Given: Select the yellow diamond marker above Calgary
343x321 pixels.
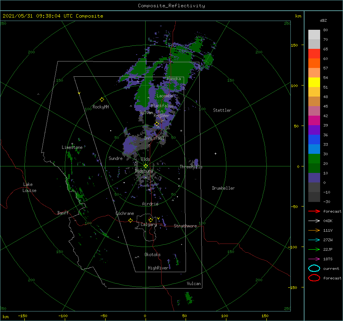Looking at the screenshot, I should pos(151,220).
